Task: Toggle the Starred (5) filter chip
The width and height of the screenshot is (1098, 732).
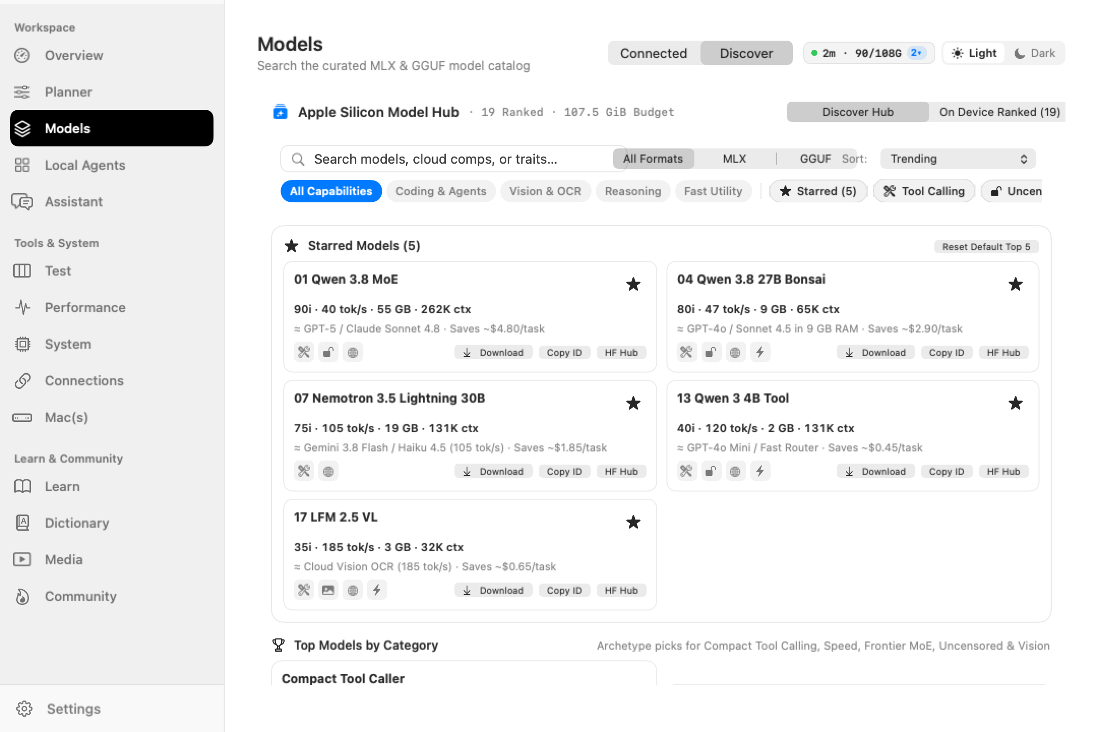Action: 818,191
